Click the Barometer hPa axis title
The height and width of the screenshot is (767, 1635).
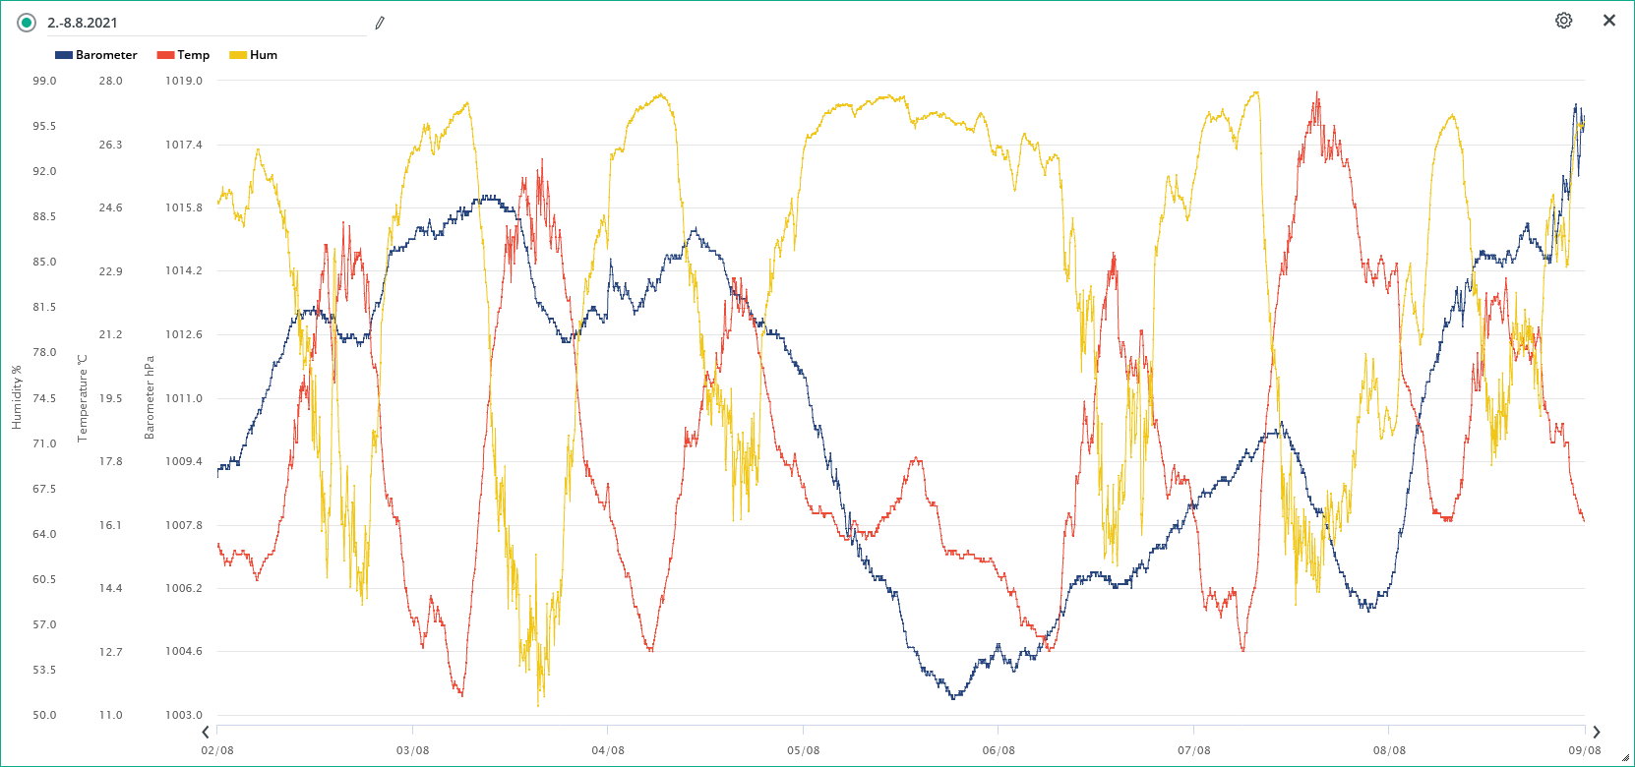tap(150, 397)
